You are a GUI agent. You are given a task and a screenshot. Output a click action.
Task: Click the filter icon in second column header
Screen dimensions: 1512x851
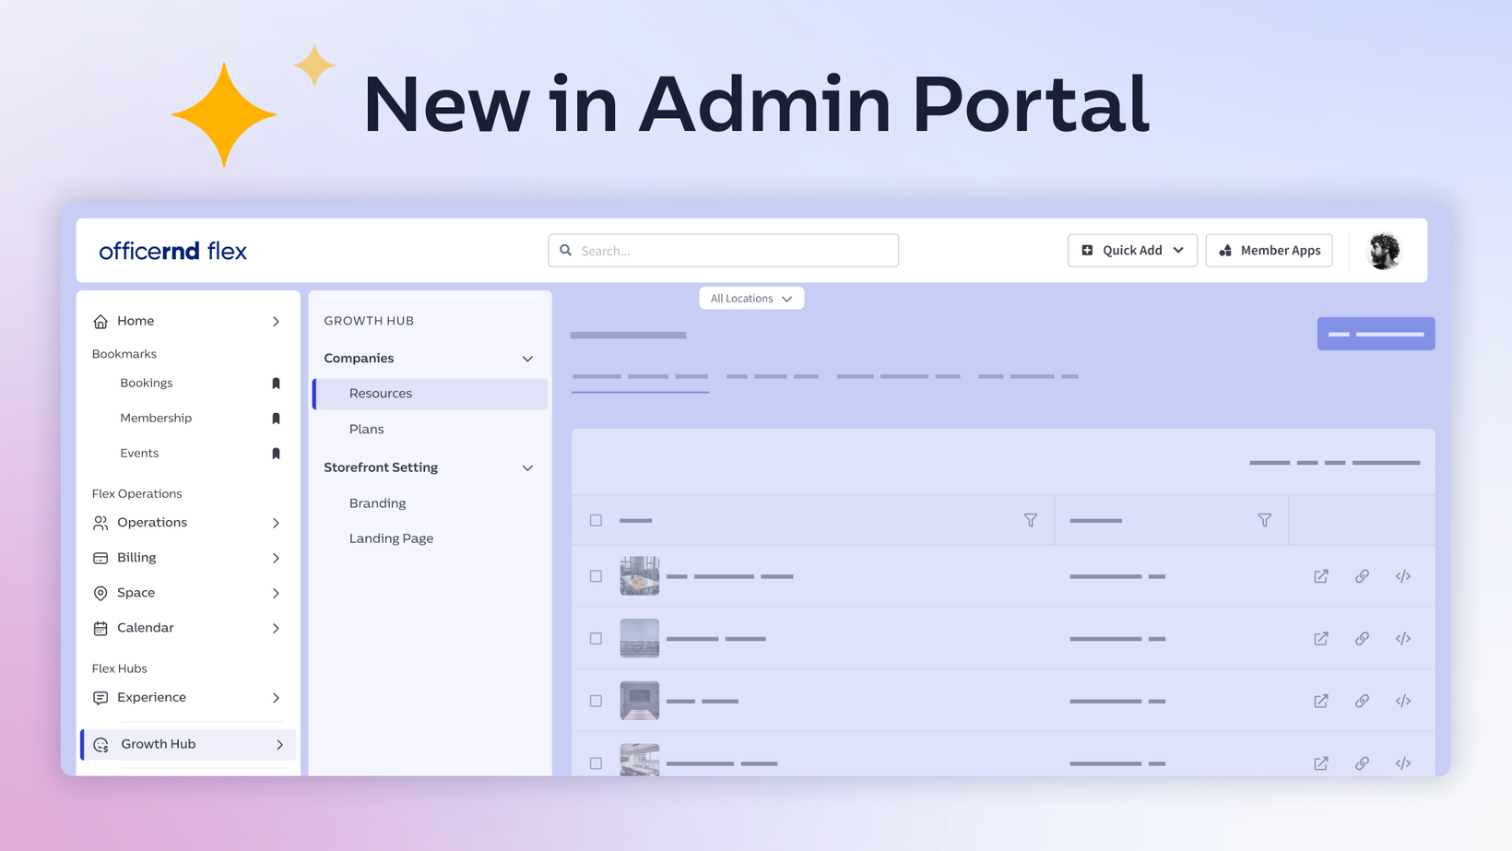click(x=1265, y=521)
